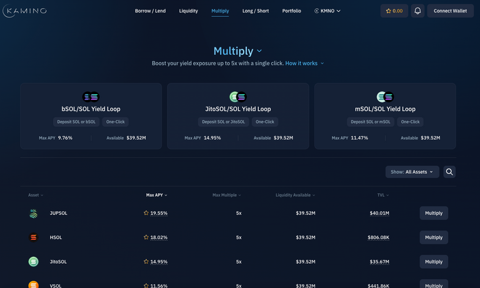Click the Kamino logo
The image size is (480, 288).
[x=24, y=11]
